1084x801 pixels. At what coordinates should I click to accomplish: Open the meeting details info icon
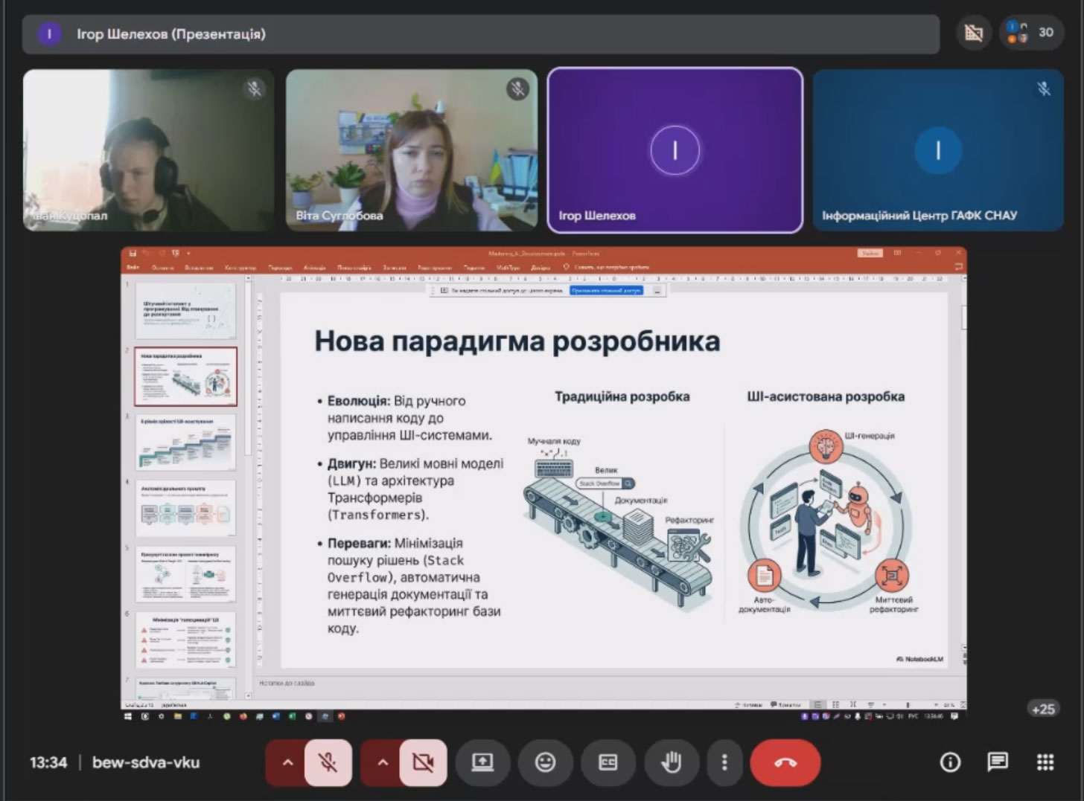click(950, 762)
